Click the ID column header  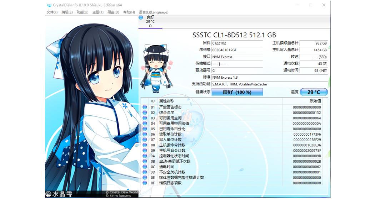153,101
